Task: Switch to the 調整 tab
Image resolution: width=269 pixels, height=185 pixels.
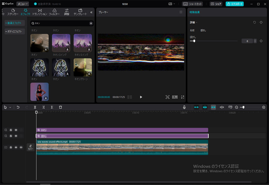Action: [x=67, y=12]
